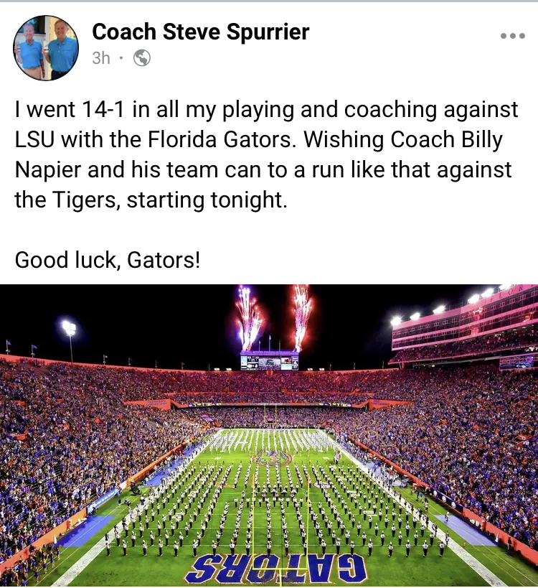Screen dimensions: 538x588
Task: Open the stadium photo attached to post
Action: pos(269,435)
